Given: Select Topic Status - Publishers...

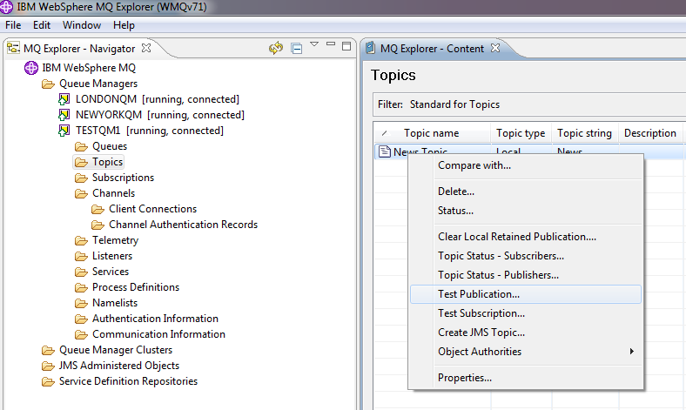Looking at the screenshot, I should pyautogui.click(x=526, y=275).
